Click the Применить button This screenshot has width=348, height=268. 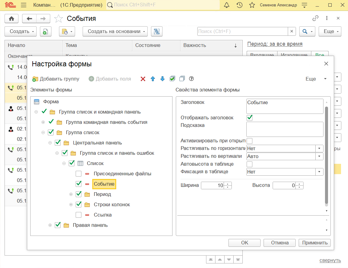315,243
